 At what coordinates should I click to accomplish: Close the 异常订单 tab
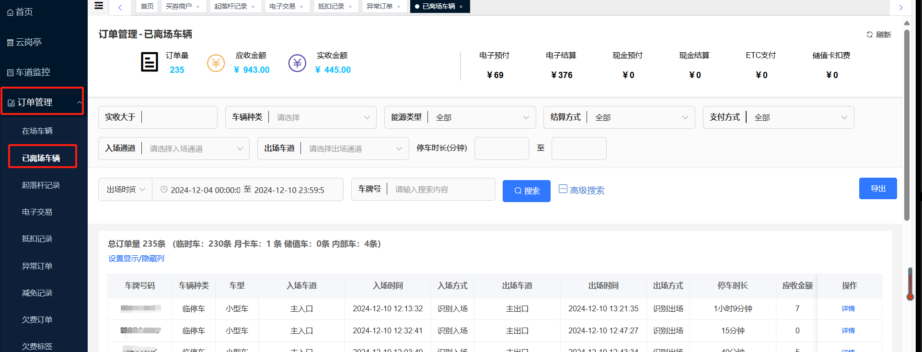tap(399, 7)
